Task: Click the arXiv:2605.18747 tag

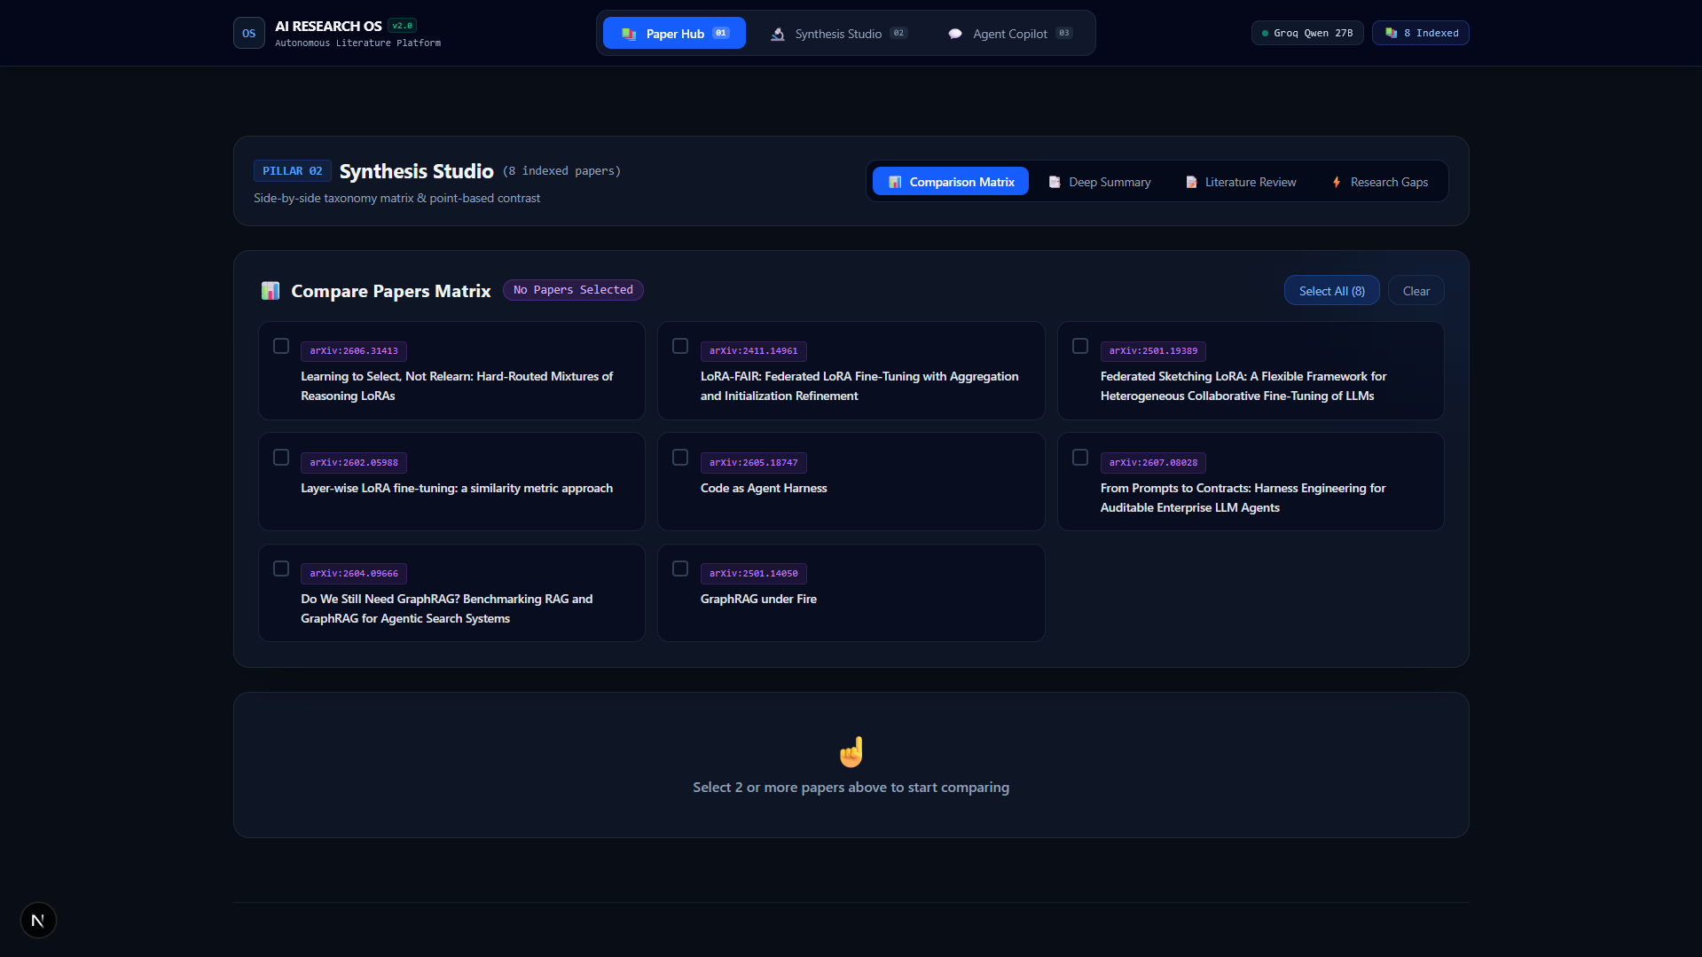Action: pyautogui.click(x=754, y=463)
